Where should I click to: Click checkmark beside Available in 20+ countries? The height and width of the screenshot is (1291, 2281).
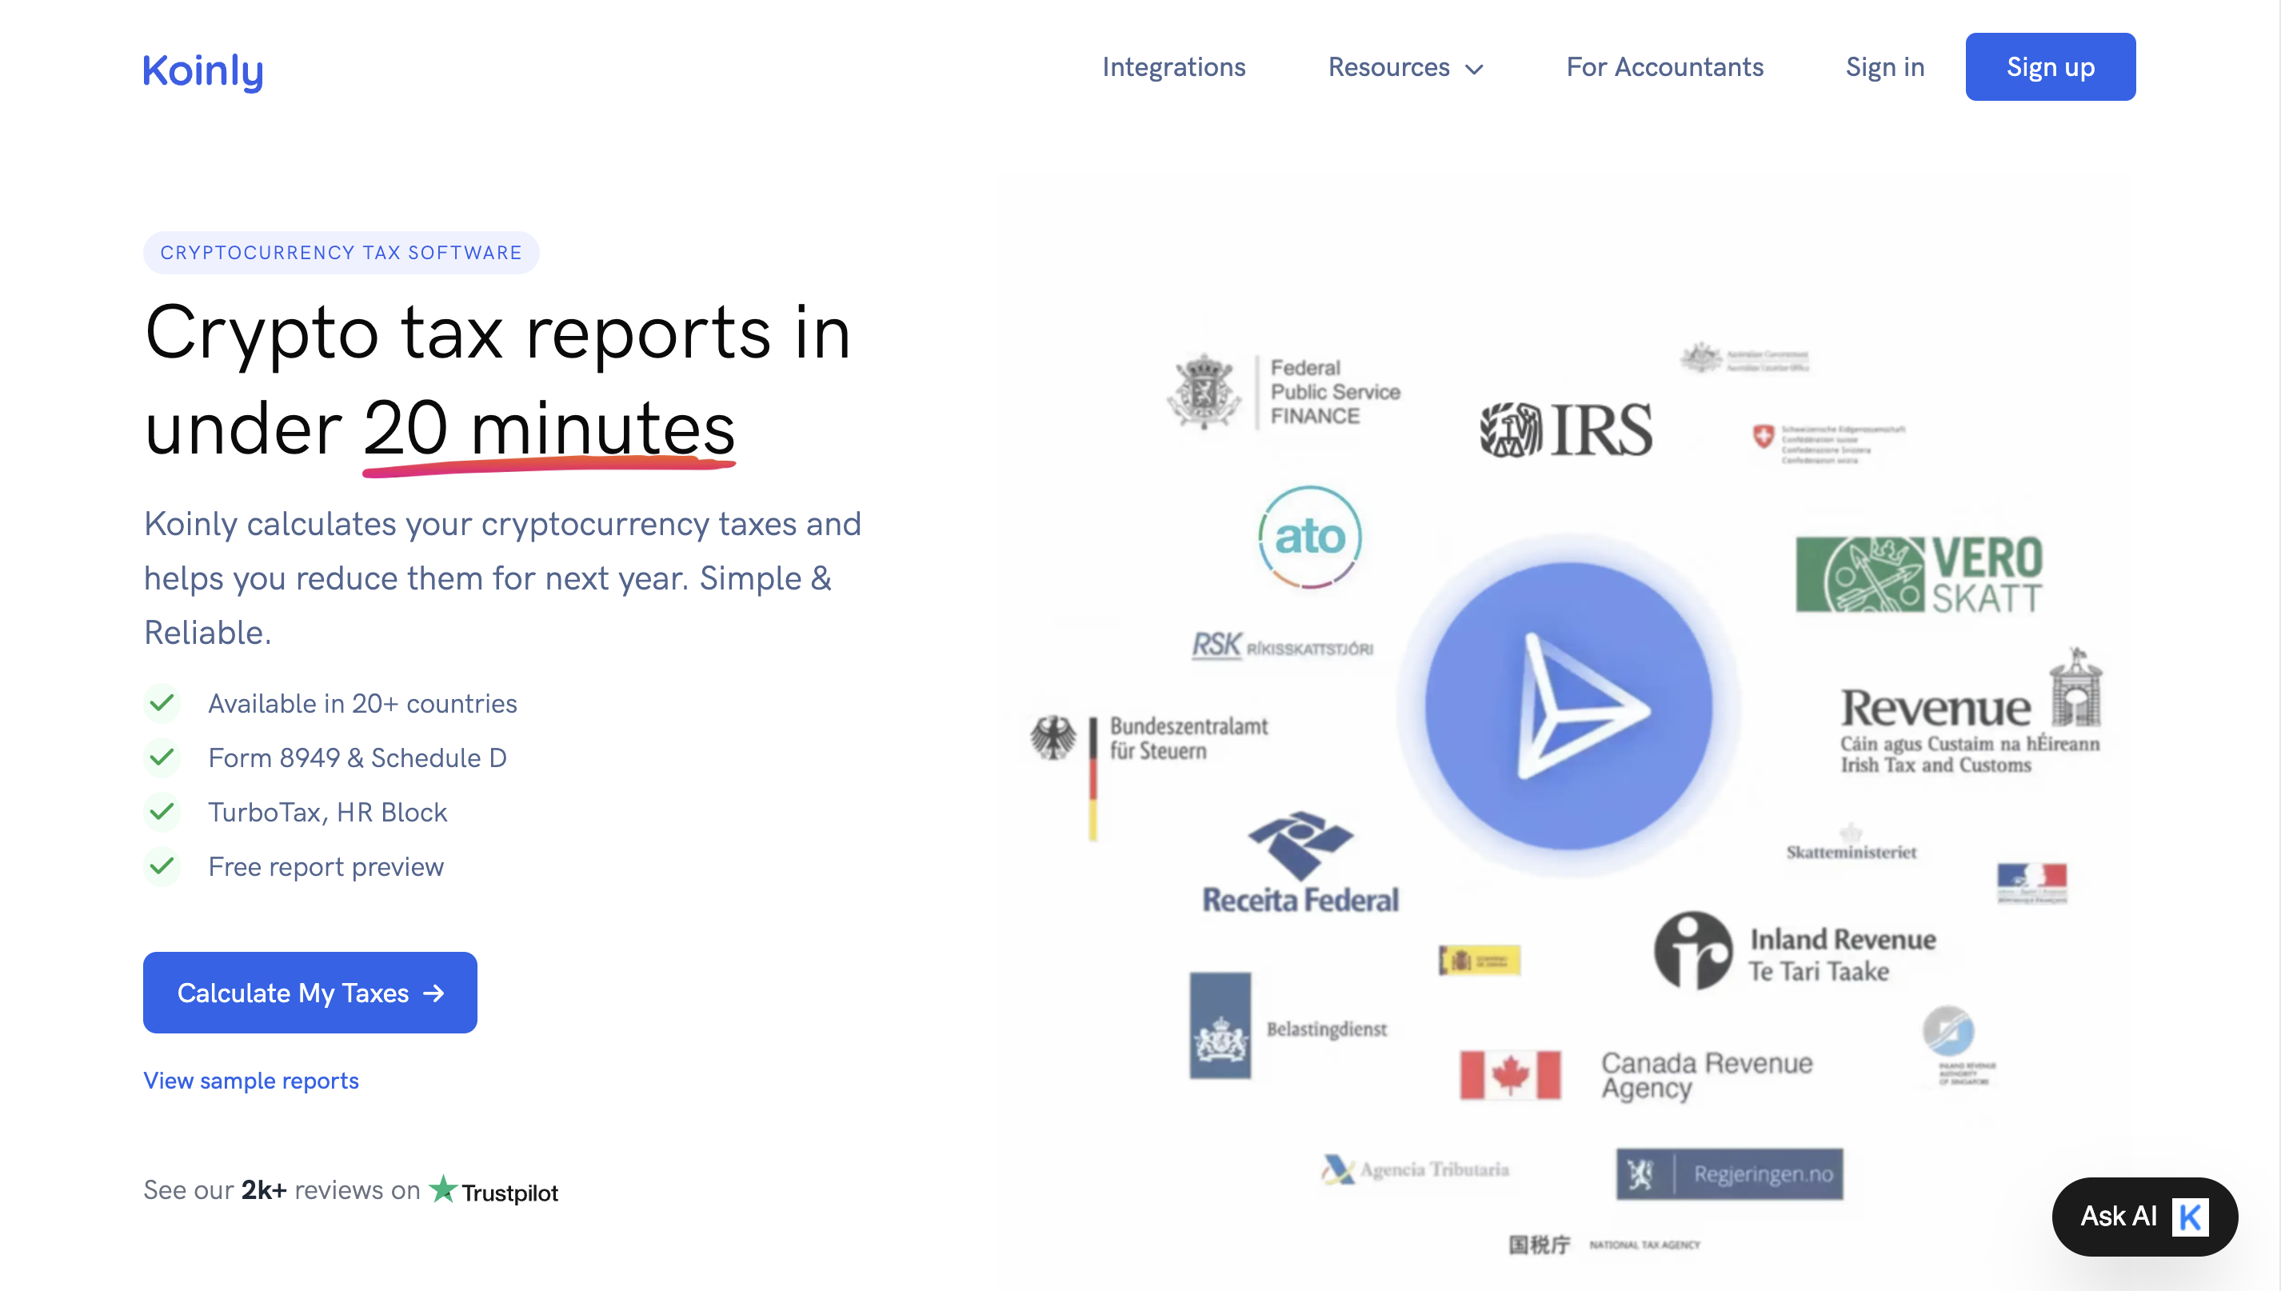click(x=162, y=703)
